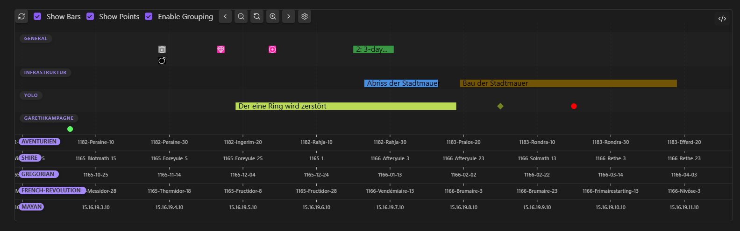Click the 1182-Ingerim-20 date label

coord(243,142)
